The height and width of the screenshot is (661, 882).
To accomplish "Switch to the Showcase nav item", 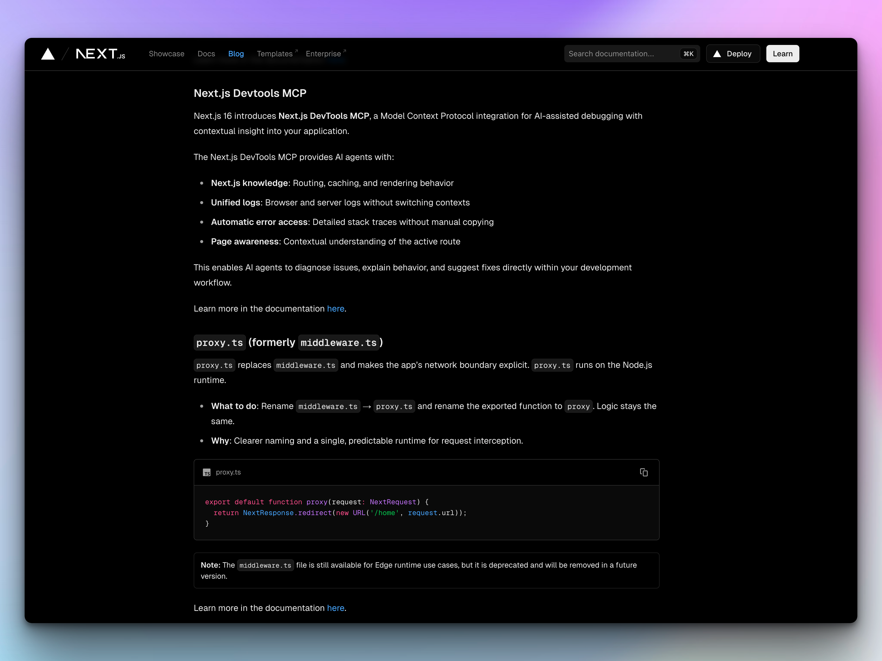I will click(167, 53).
